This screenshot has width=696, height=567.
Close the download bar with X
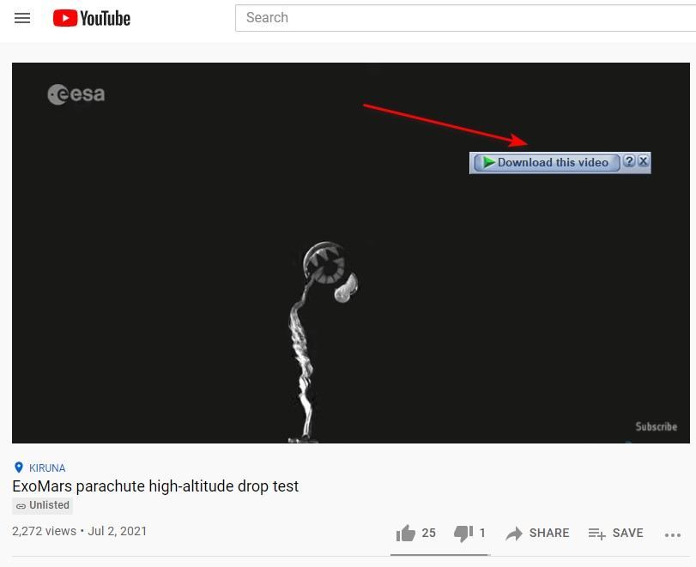643,161
